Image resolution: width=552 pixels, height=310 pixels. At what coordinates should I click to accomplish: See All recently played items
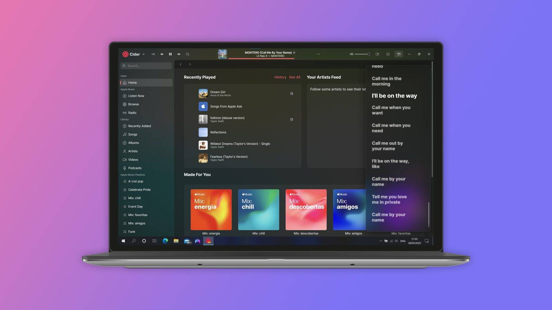point(295,77)
